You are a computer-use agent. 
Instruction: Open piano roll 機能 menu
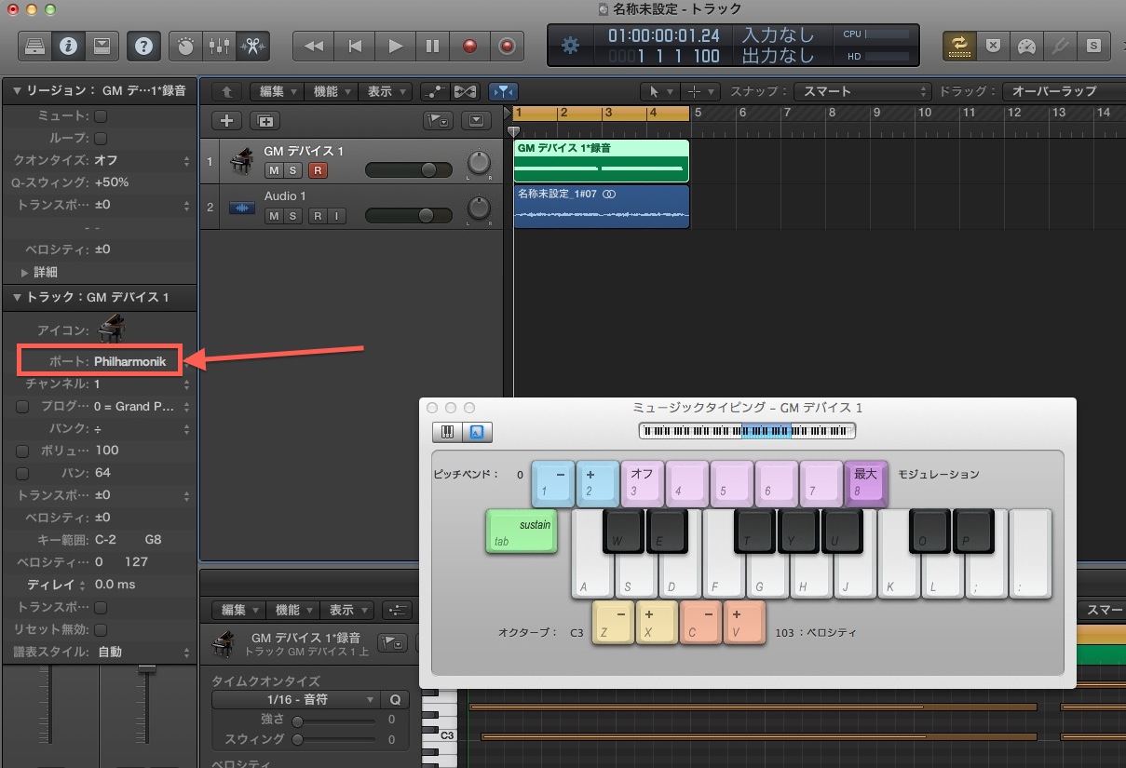[293, 611]
